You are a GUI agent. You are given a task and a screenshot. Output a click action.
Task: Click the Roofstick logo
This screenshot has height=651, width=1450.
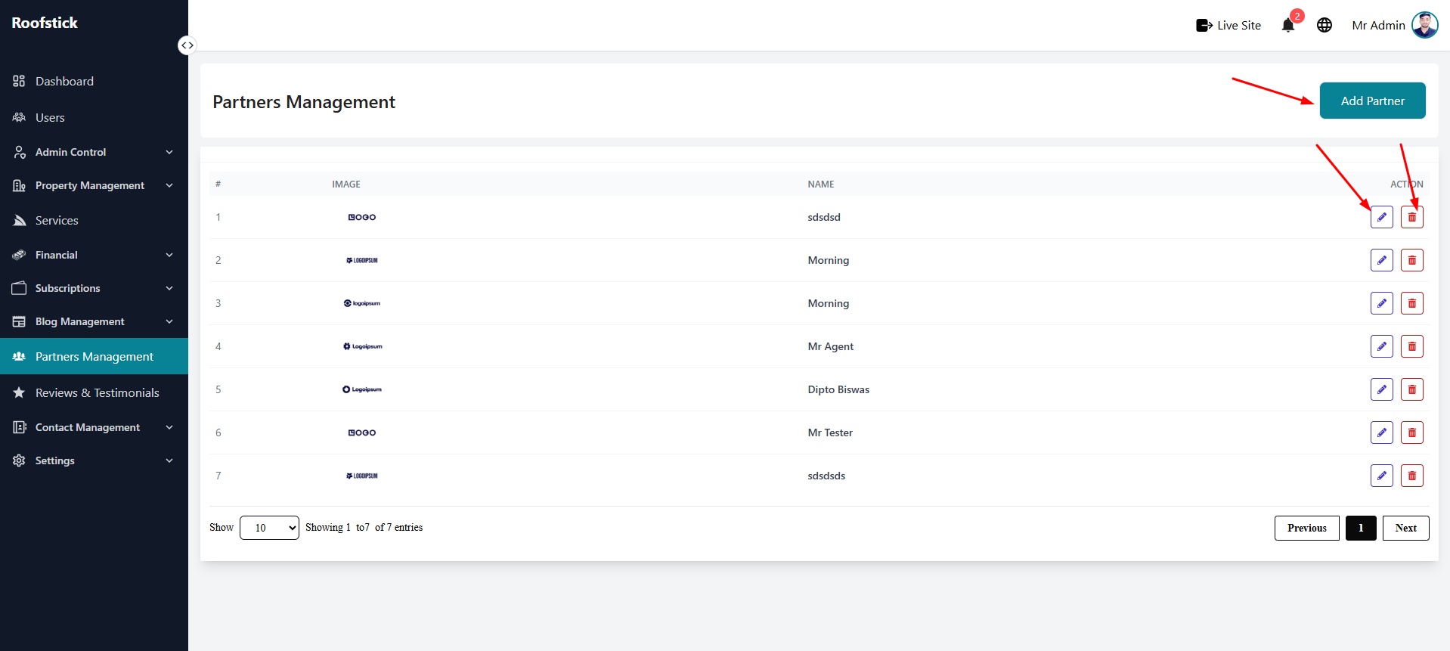(45, 23)
